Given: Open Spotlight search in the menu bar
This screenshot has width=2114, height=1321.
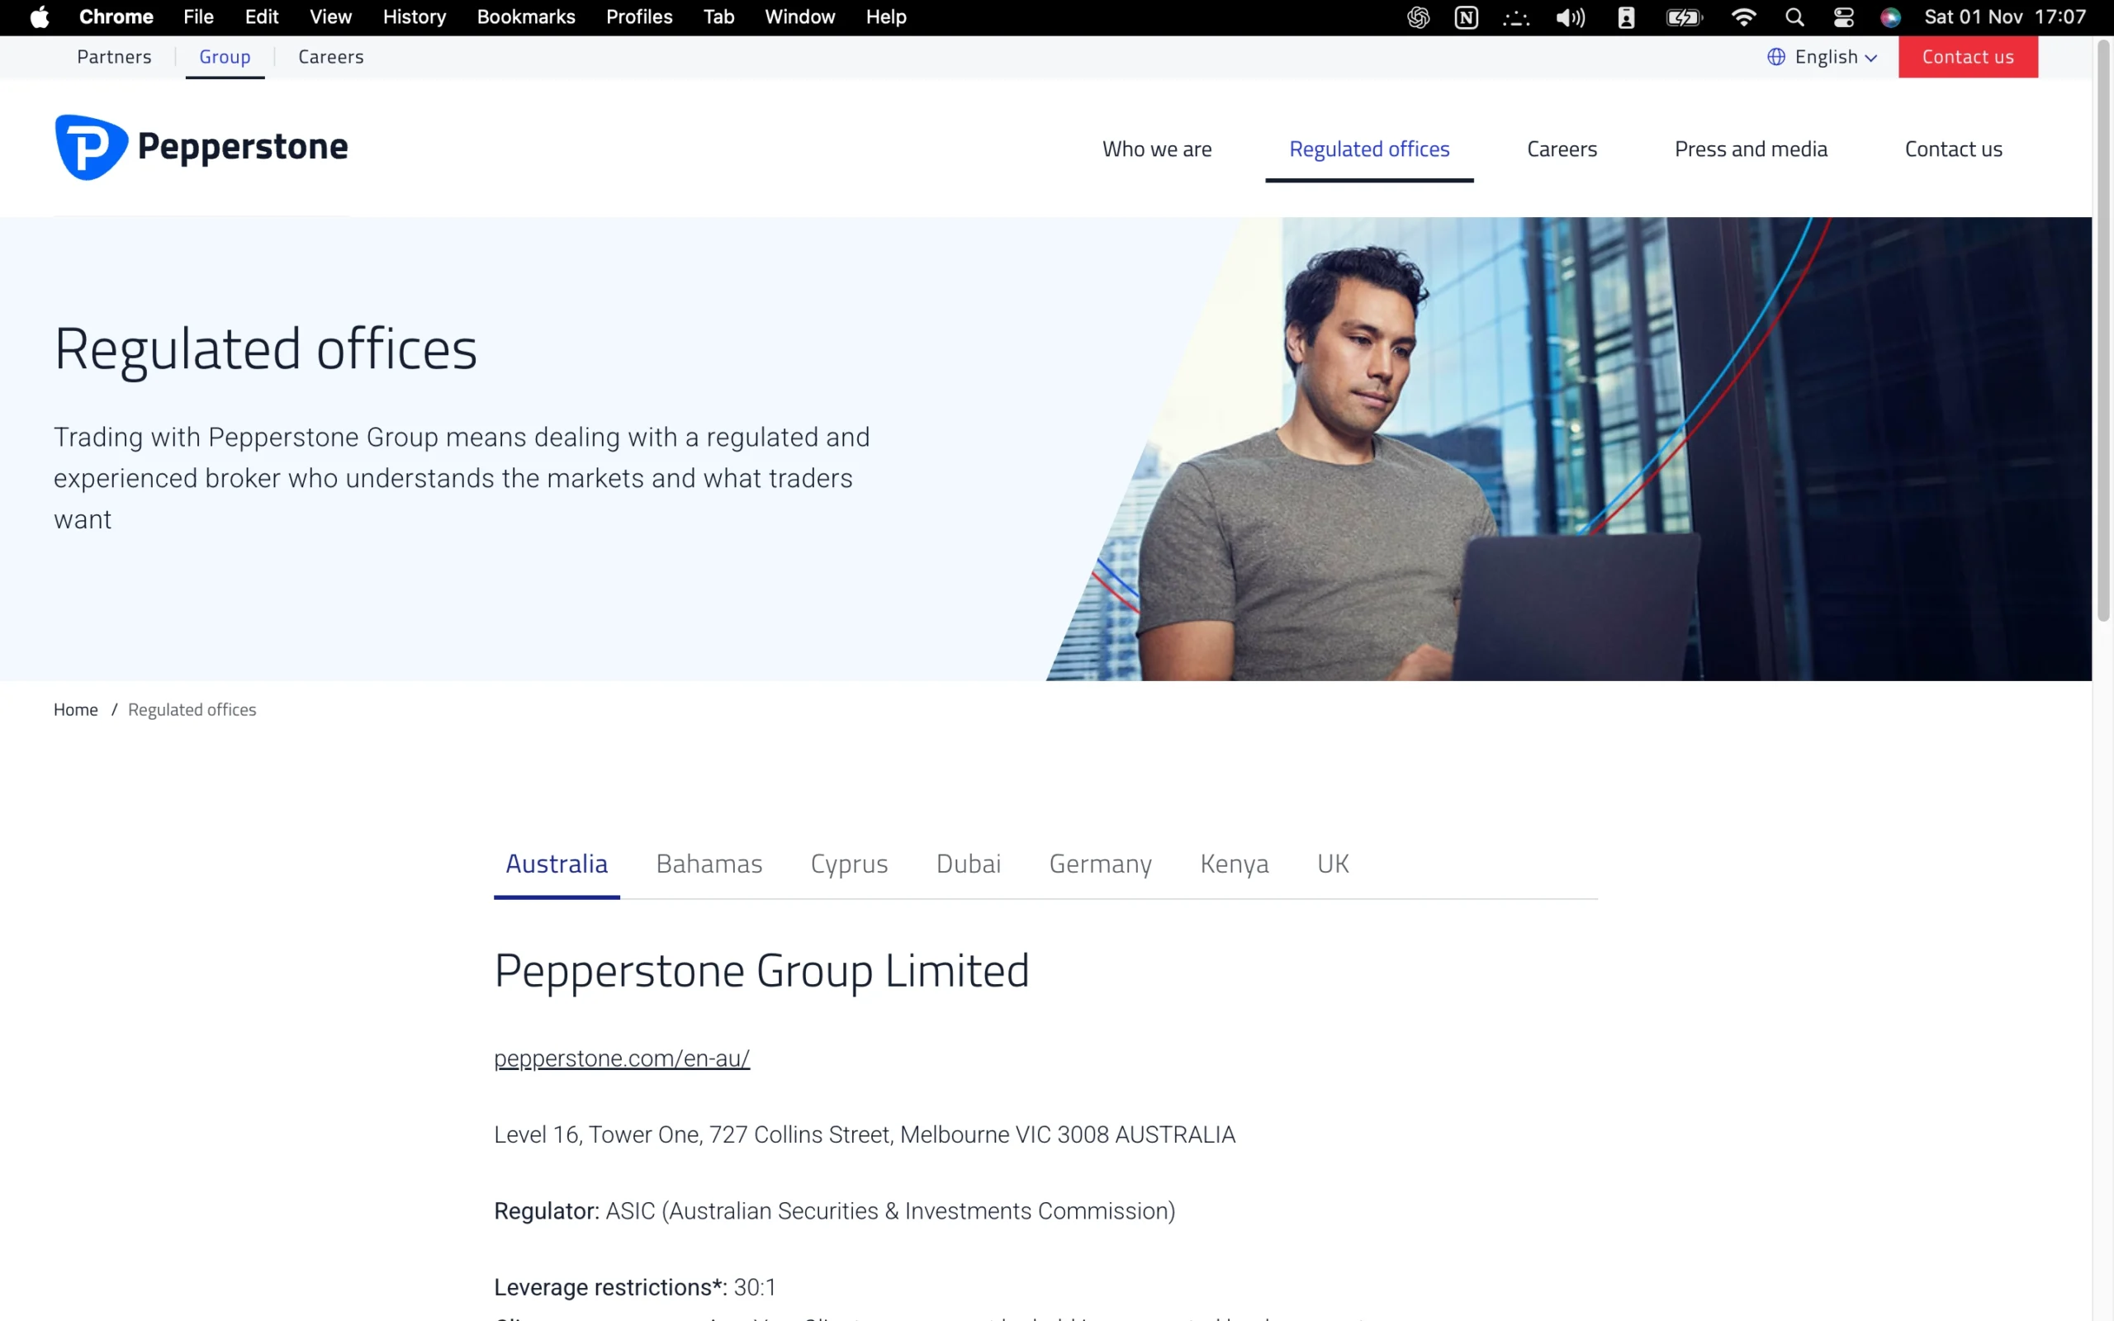Looking at the screenshot, I should click(1794, 17).
